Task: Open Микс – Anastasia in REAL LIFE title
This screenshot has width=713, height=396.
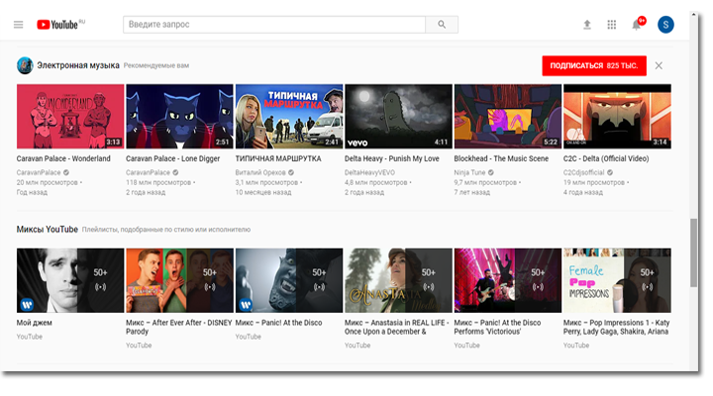Action: click(x=396, y=327)
